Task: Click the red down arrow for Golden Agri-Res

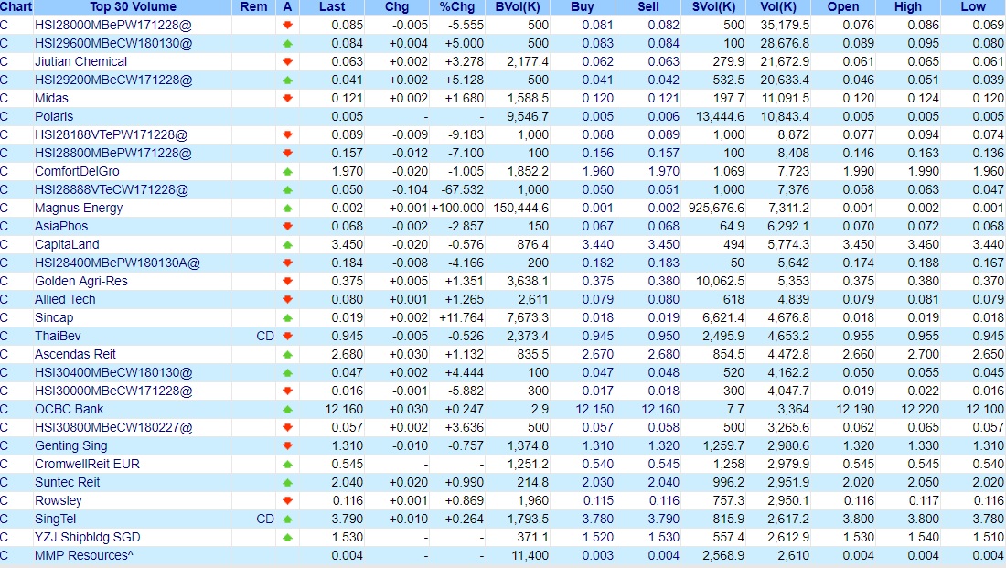Action: (x=287, y=281)
